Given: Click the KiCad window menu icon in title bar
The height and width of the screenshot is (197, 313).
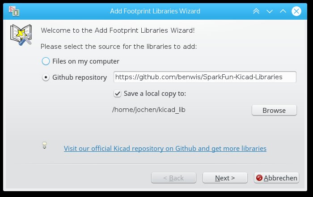Looking at the screenshot, I should click(x=14, y=11).
